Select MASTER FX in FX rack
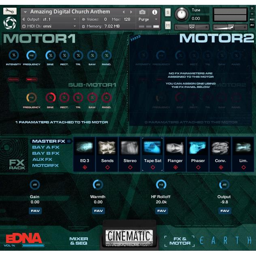 (x=49, y=141)
